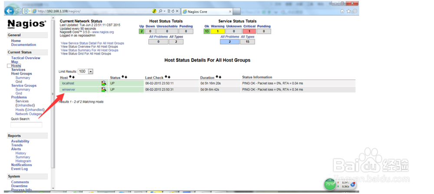Viewport: 434px width, 194px height.
Task: Focus the Quick Search field
Action: pyautogui.click(x=26, y=125)
